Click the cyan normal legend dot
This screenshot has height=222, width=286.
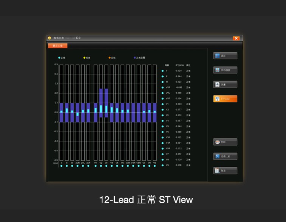point(59,58)
